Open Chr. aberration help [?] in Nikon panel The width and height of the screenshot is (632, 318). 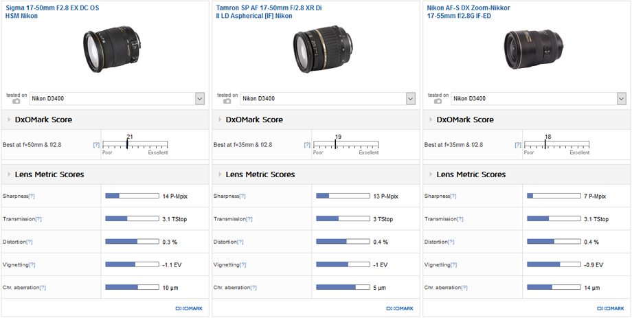coord(465,288)
